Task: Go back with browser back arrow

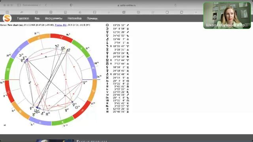Action: [46, 5]
